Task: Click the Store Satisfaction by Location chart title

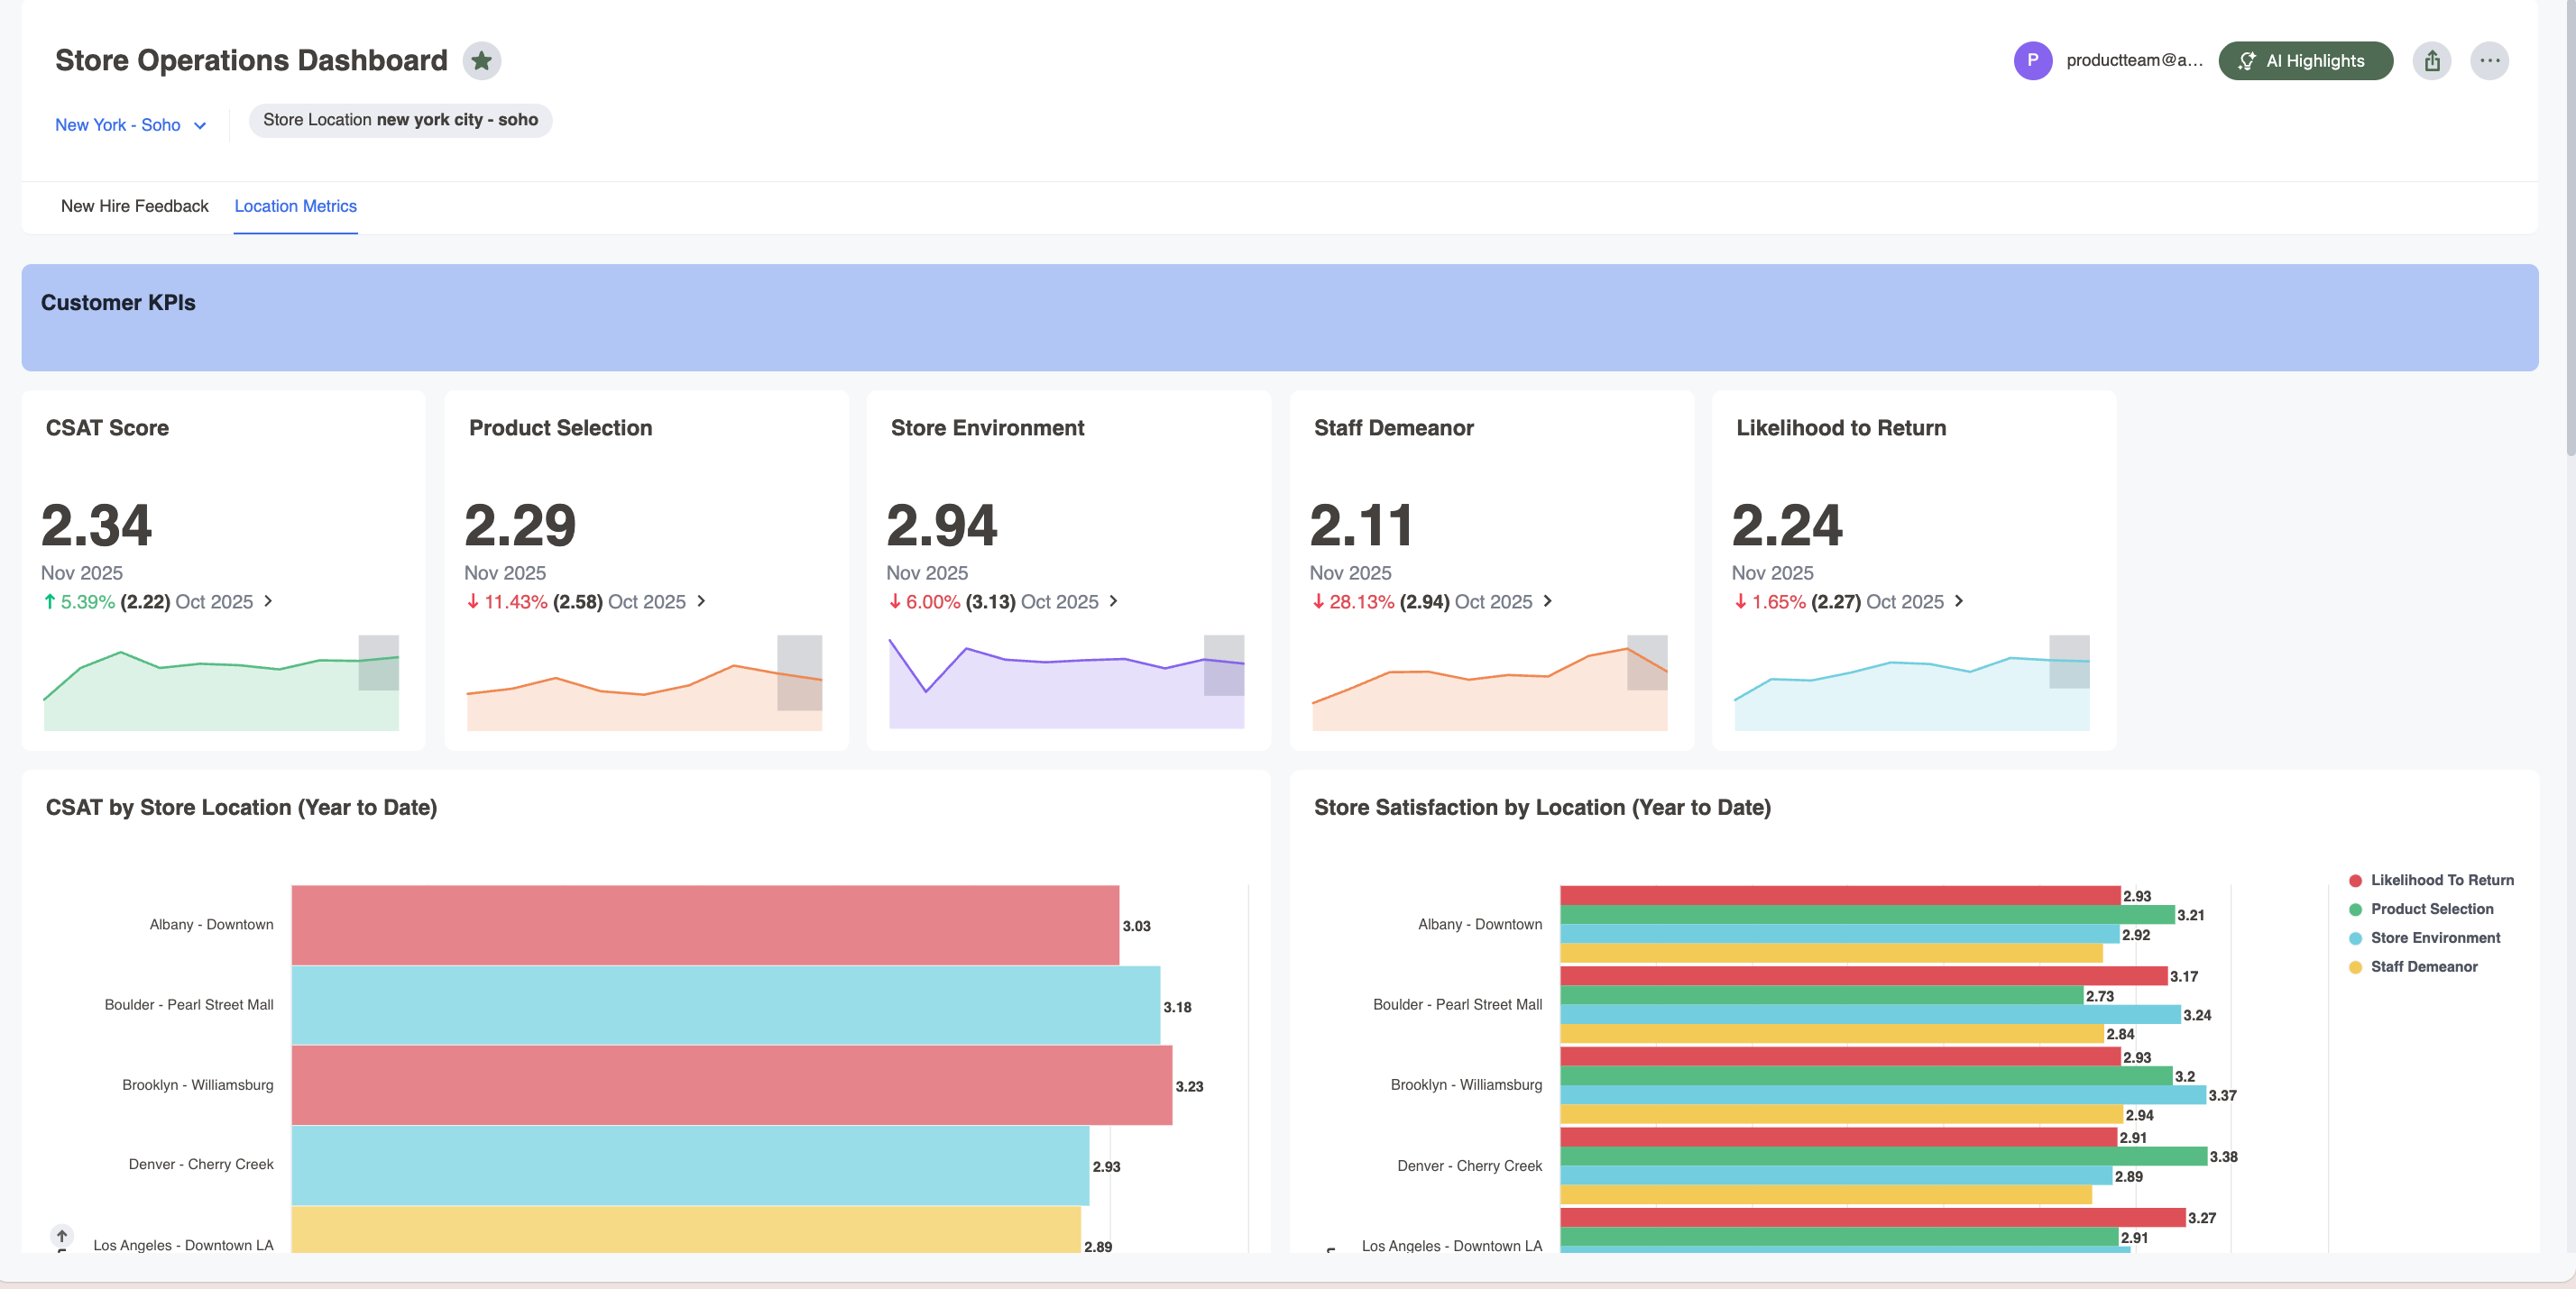Action: 1542,808
